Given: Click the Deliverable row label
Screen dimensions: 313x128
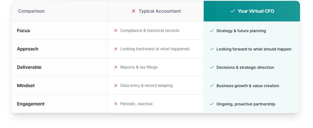Looking at the screenshot, I should click(29, 67).
